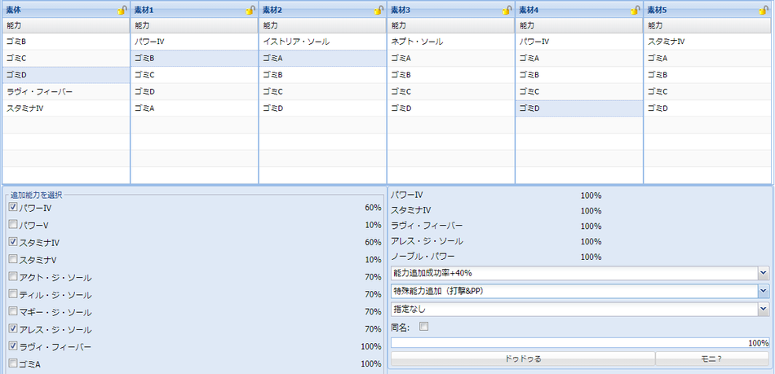
Task: Select イストリア・ソール in 素材2 list
Action: (321, 41)
